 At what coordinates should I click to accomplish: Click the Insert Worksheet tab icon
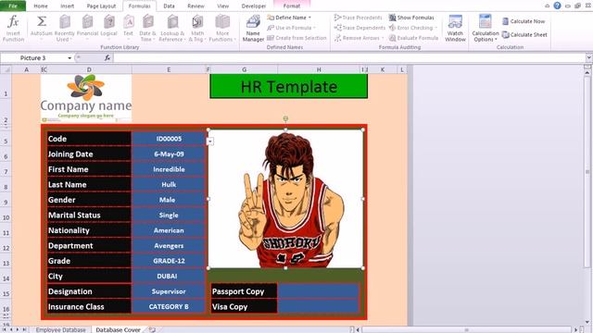[x=152, y=329]
